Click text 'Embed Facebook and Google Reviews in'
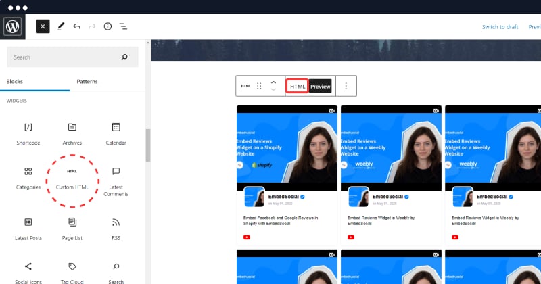Viewport: 541px width, 284px height. coord(281,218)
